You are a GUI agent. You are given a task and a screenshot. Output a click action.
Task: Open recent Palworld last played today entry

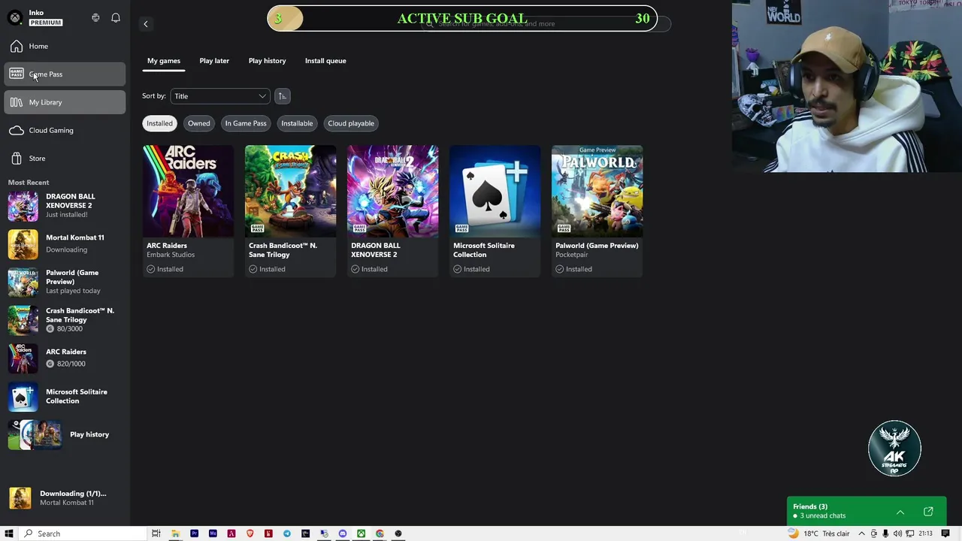click(65, 282)
